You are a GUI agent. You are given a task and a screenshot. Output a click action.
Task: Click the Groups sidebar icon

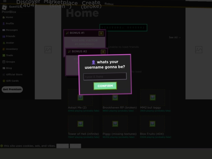4,62
